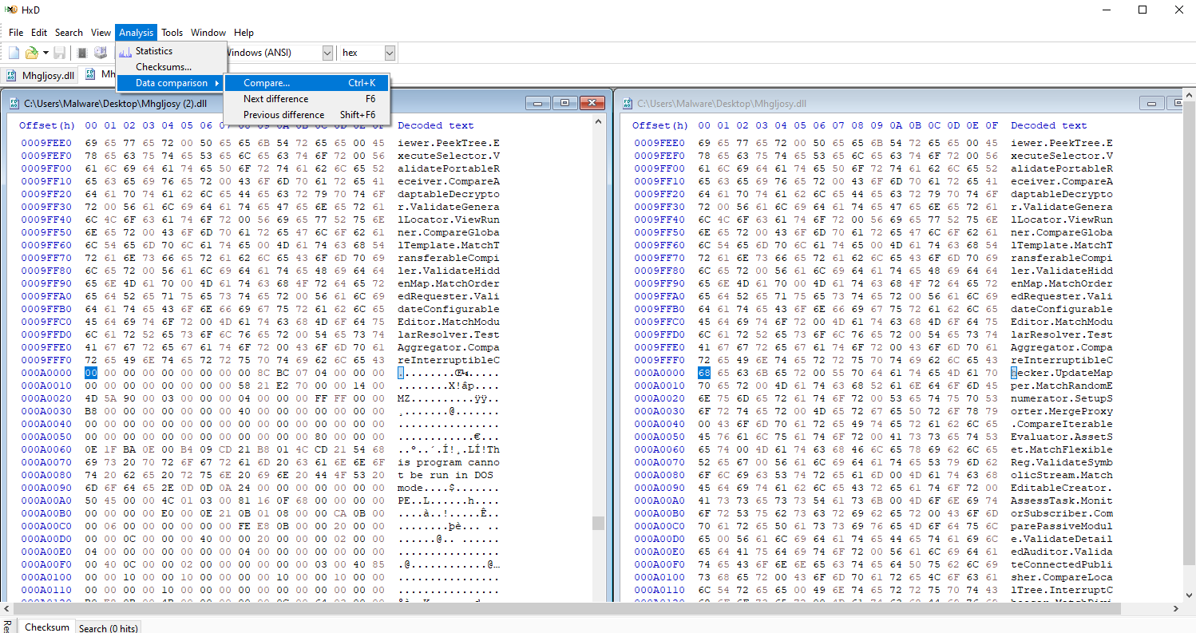
Task: Click the right Mhgljosy.dll window title icon
Action: [x=628, y=104]
